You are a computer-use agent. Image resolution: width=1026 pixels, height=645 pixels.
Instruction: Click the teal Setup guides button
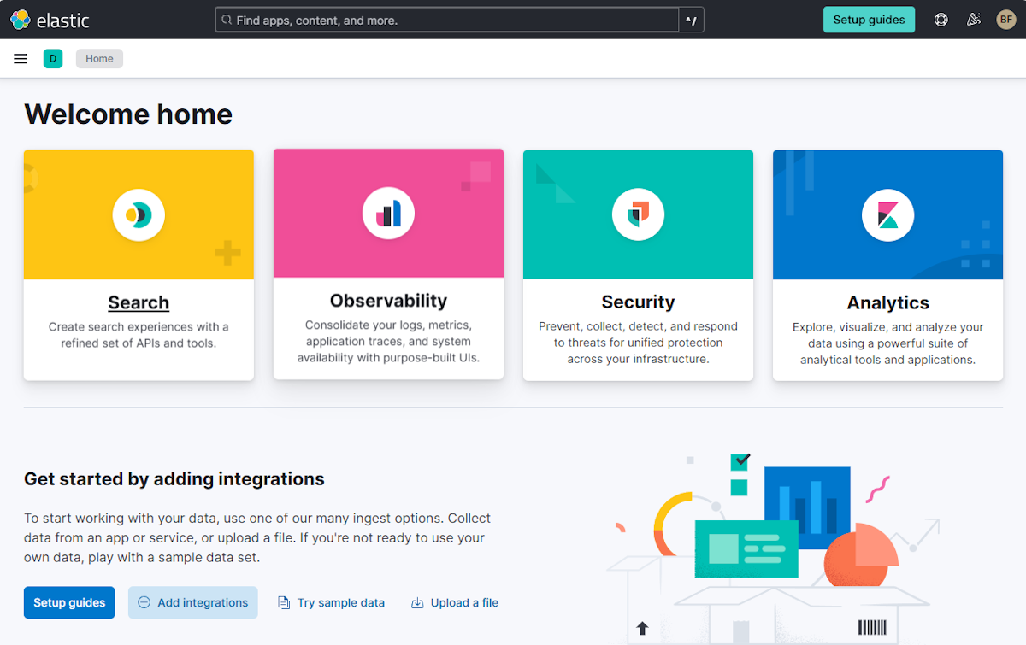[869, 19]
